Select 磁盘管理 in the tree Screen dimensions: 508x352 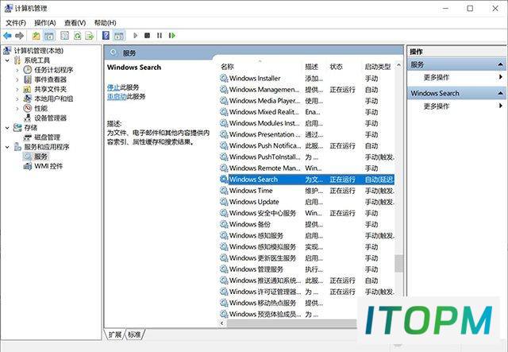[48, 137]
